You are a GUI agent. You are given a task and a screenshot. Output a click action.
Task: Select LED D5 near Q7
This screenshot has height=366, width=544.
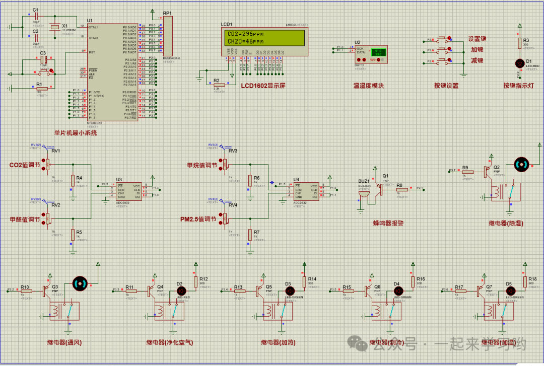click(510, 291)
